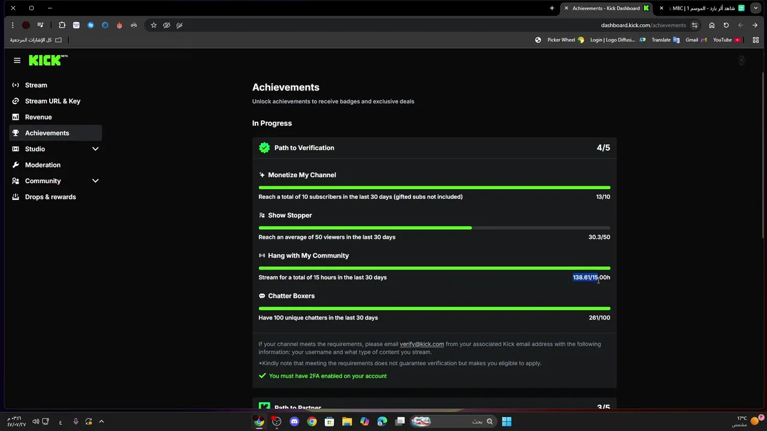Click the Hang with My Community broadcast icon
Image resolution: width=767 pixels, height=431 pixels.
pyautogui.click(x=262, y=256)
